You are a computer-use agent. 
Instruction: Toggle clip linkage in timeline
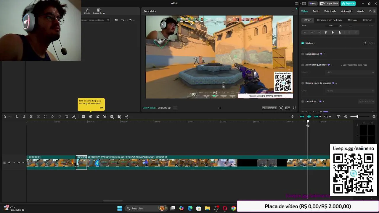(x=316, y=117)
